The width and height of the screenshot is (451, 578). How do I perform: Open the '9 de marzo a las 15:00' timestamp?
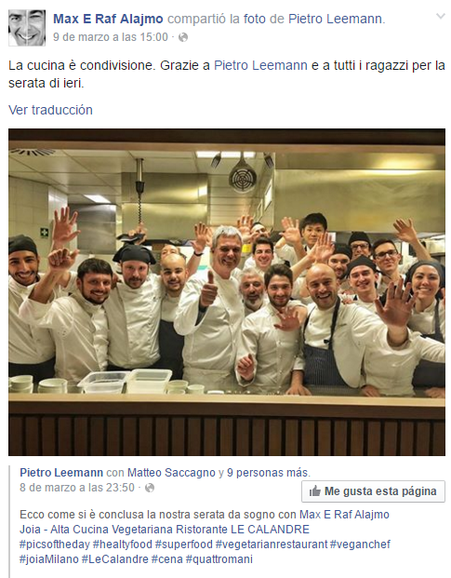point(111,37)
